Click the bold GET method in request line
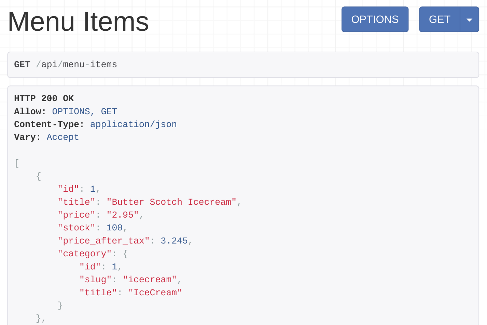 22,65
